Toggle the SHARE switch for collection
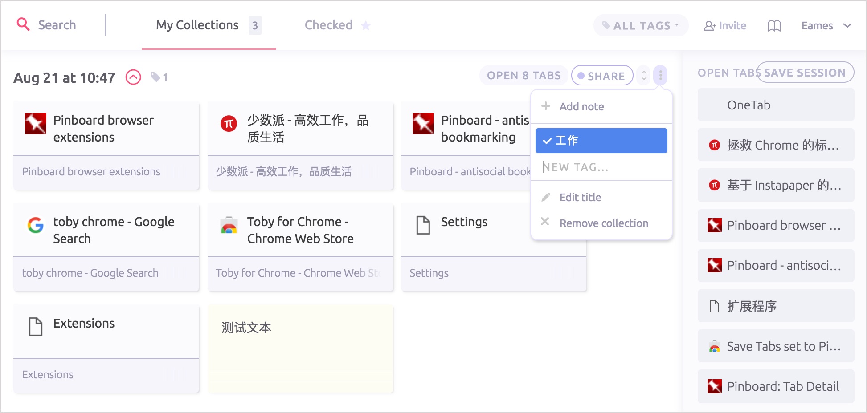Screen dimensions: 867x413 click(602, 76)
